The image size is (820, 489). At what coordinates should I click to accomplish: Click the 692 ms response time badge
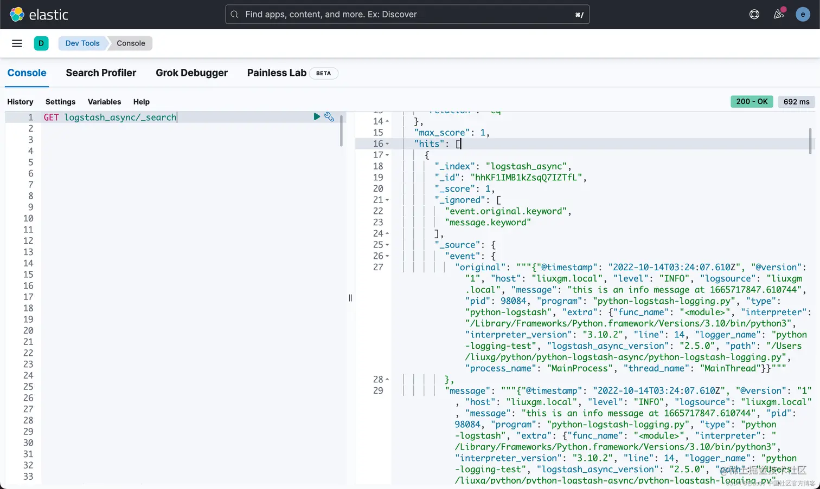[x=796, y=101]
